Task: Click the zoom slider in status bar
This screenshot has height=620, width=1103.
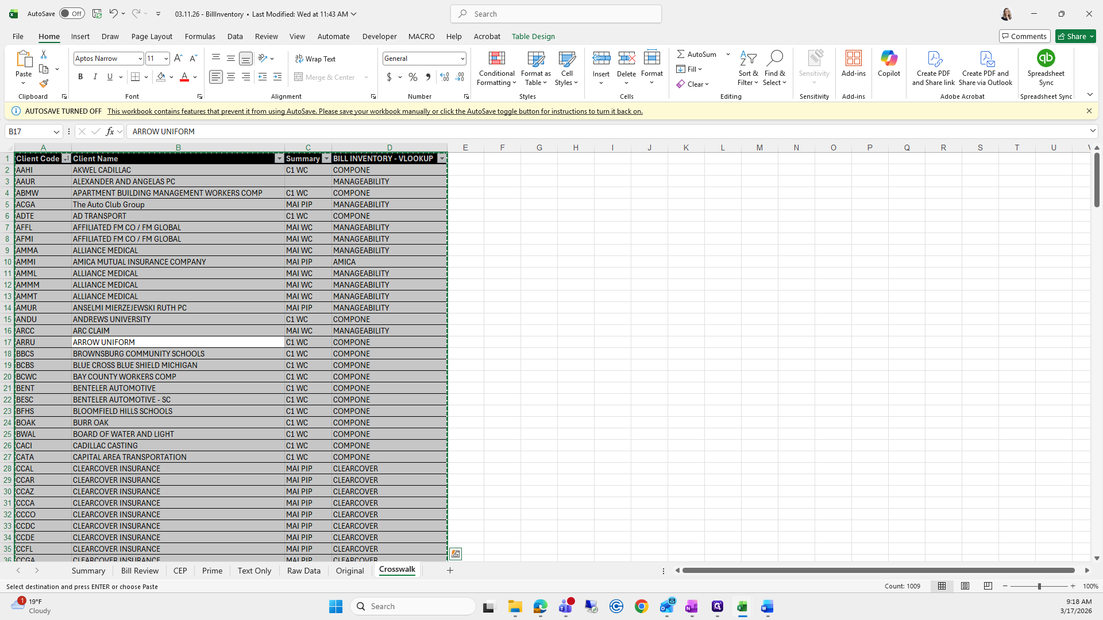Action: pos(1039,586)
